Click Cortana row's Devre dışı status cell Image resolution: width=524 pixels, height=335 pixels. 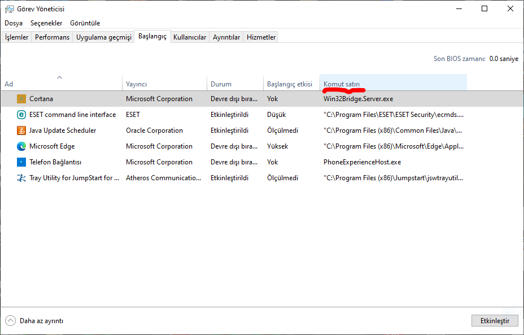(x=234, y=99)
